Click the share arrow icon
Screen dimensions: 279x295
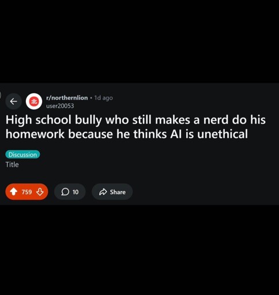click(x=103, y=192)
